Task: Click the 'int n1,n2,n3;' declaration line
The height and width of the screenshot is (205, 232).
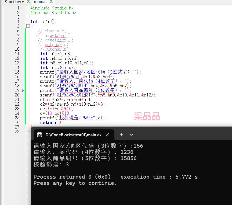Action: [x=56, y=54]
